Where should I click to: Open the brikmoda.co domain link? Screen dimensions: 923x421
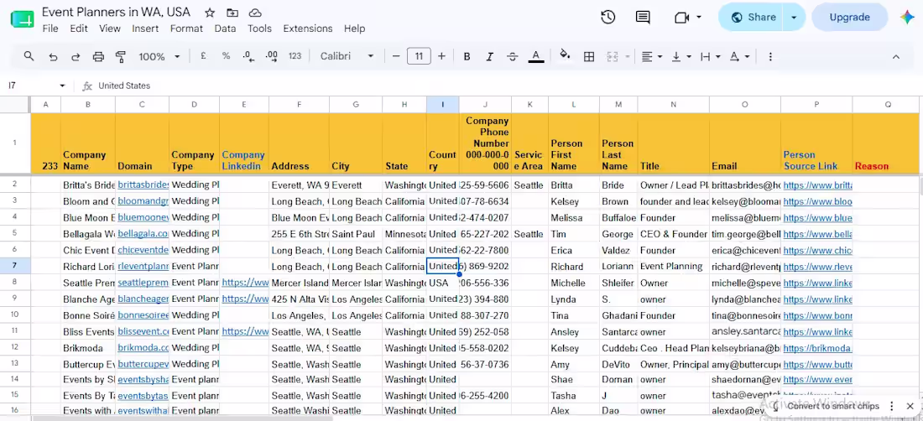pyautogui.click(x=143, y=347)
